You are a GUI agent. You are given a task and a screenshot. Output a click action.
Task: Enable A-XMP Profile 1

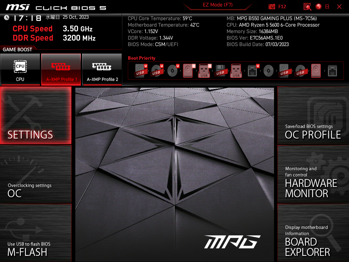coord(61,69)
